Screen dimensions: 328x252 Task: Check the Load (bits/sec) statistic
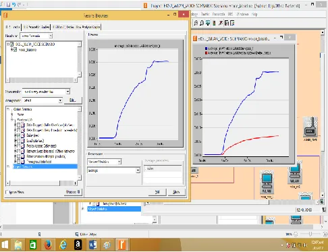(19, 141)
